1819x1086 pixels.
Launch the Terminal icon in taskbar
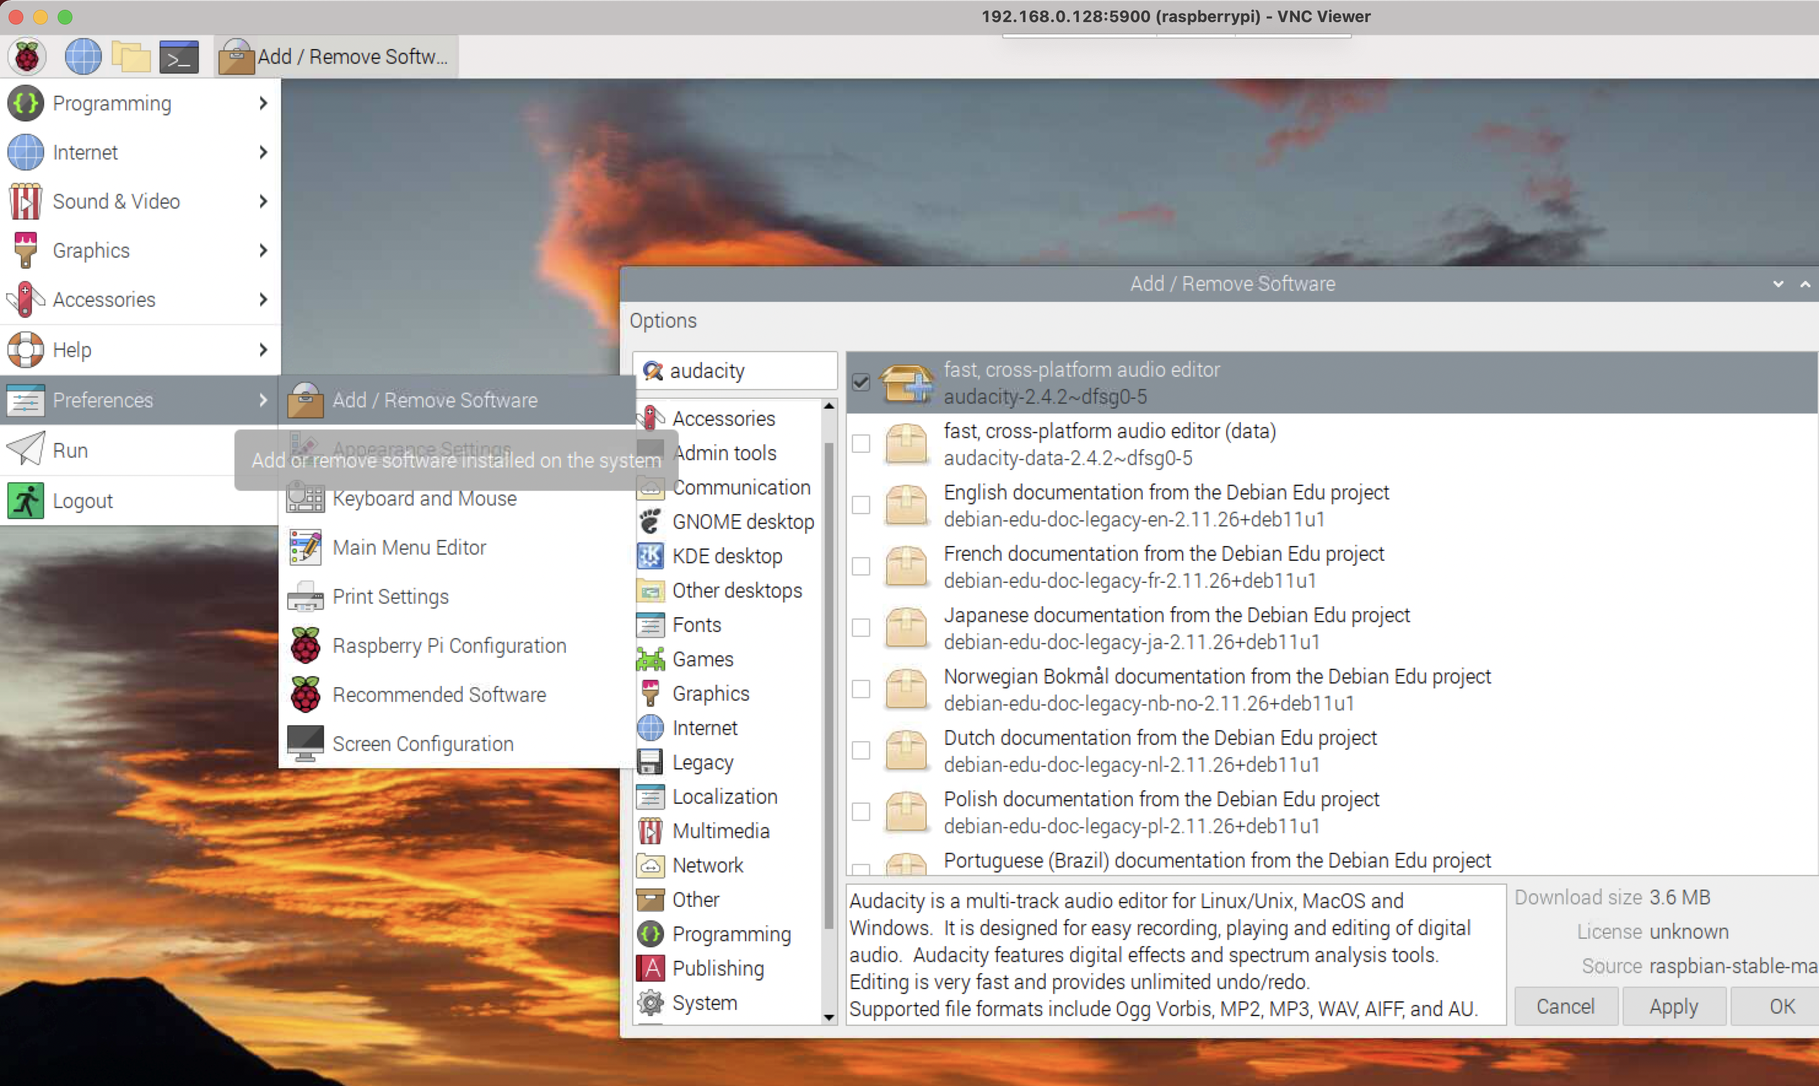[179, 56]
